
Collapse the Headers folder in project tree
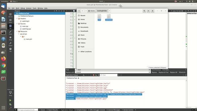(x=17, y=18)
